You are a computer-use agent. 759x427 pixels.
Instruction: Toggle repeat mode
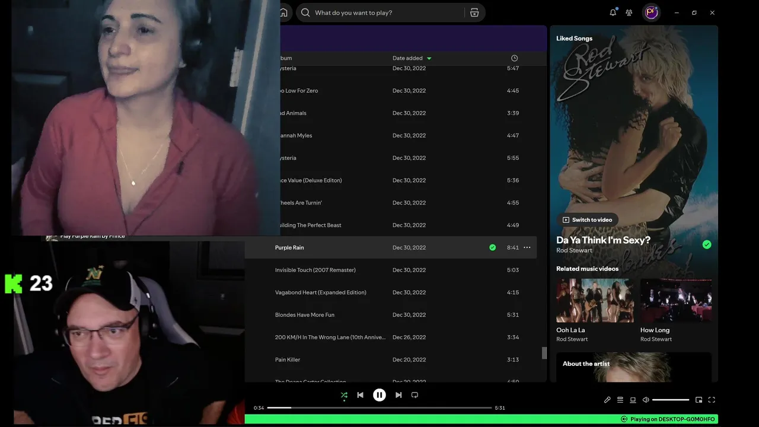click(x=414, y=395)
